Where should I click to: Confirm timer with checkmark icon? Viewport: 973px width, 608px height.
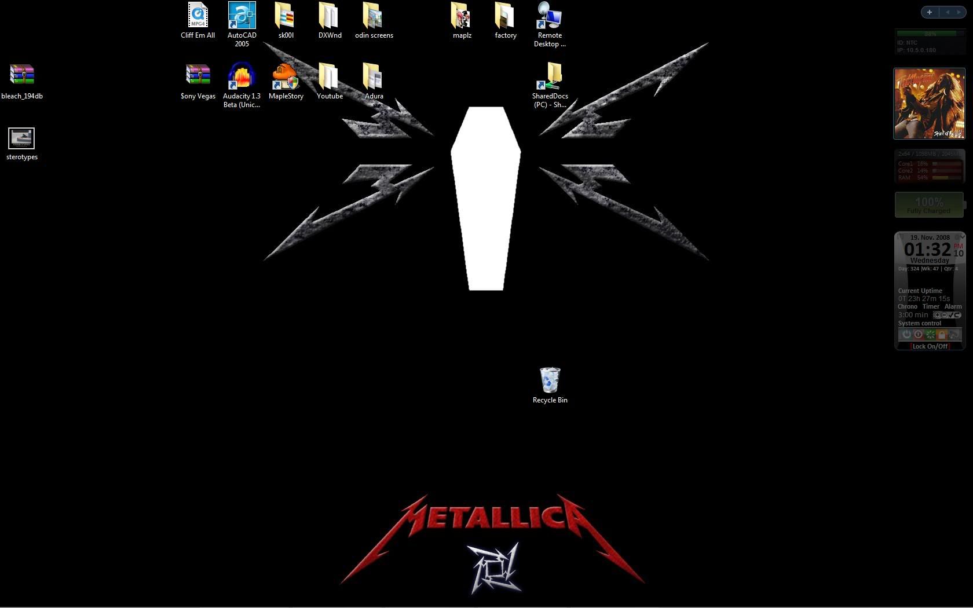coord(951,315)
